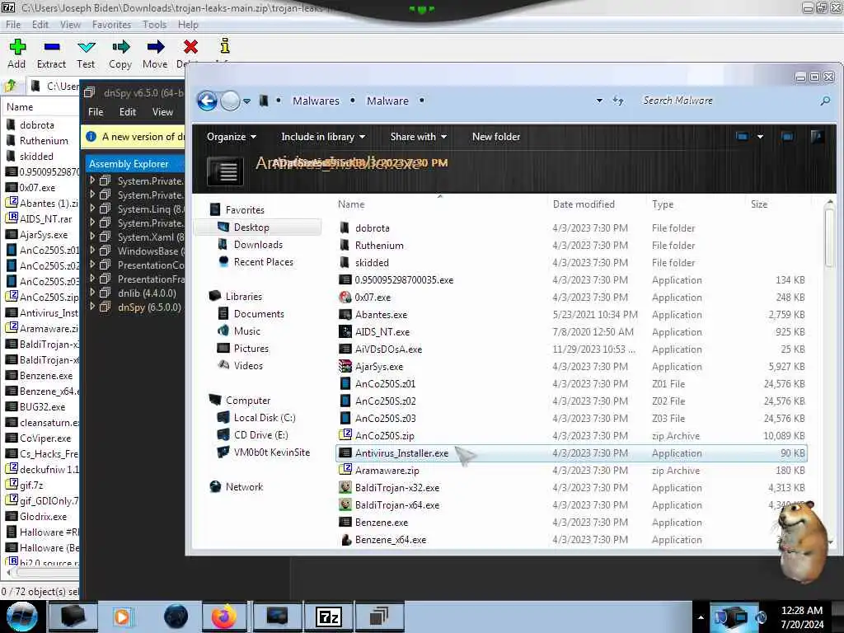Click the Explorer forward navigation button
This screenshot has height=633, width=844.
231,101
